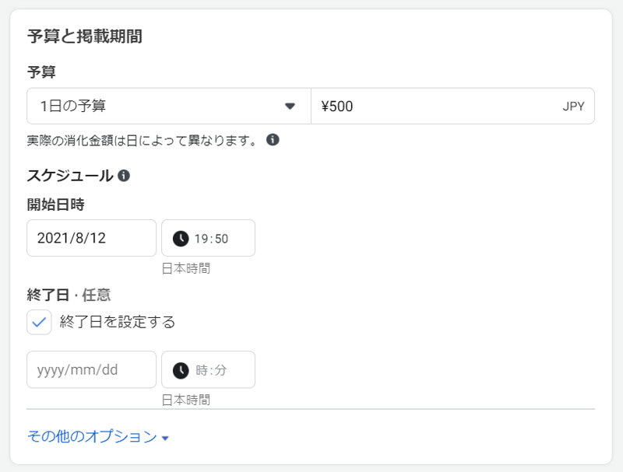Select the 時 hour placeholder in end time
The image size is (623, 472).
pyautogui.click(x=201, y=371)
